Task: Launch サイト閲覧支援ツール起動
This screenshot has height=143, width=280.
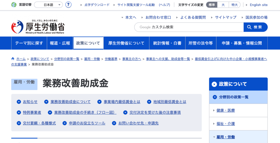Action: 136,5
